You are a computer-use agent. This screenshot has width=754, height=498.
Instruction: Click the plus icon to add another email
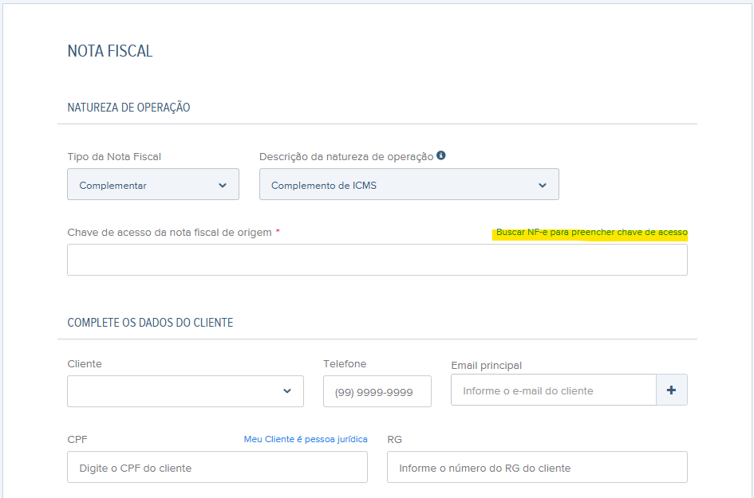tap(671, 390)
